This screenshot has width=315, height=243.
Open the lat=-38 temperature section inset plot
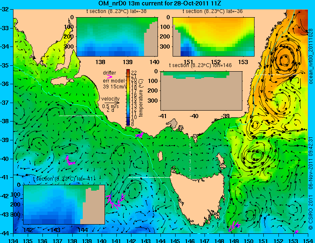coord(117,37)
